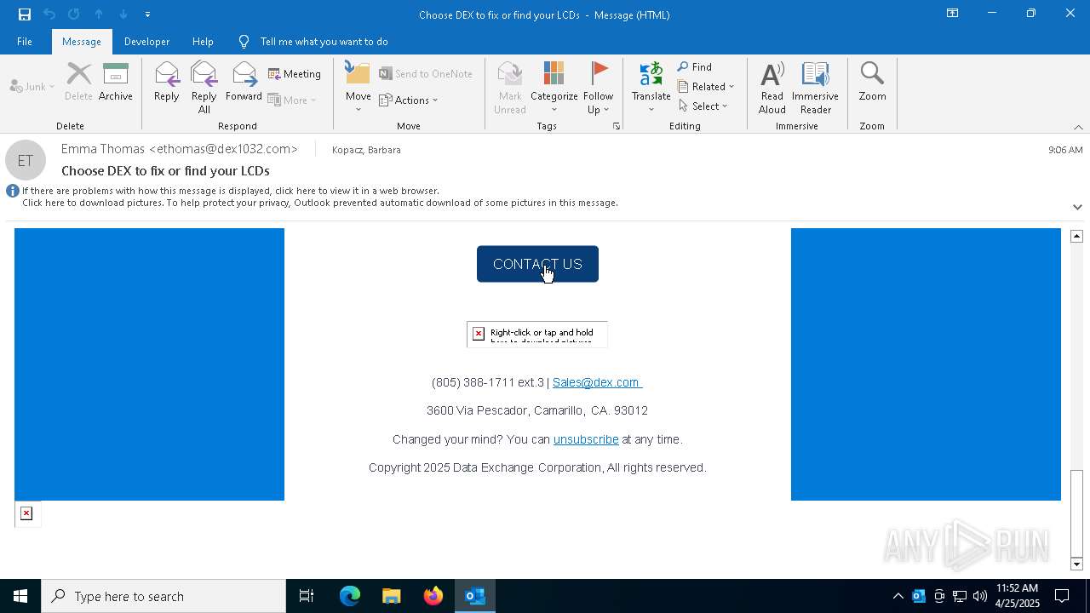
Task: Reply with a Meeting
Action: pyautogui.click(x=295, y=74)
